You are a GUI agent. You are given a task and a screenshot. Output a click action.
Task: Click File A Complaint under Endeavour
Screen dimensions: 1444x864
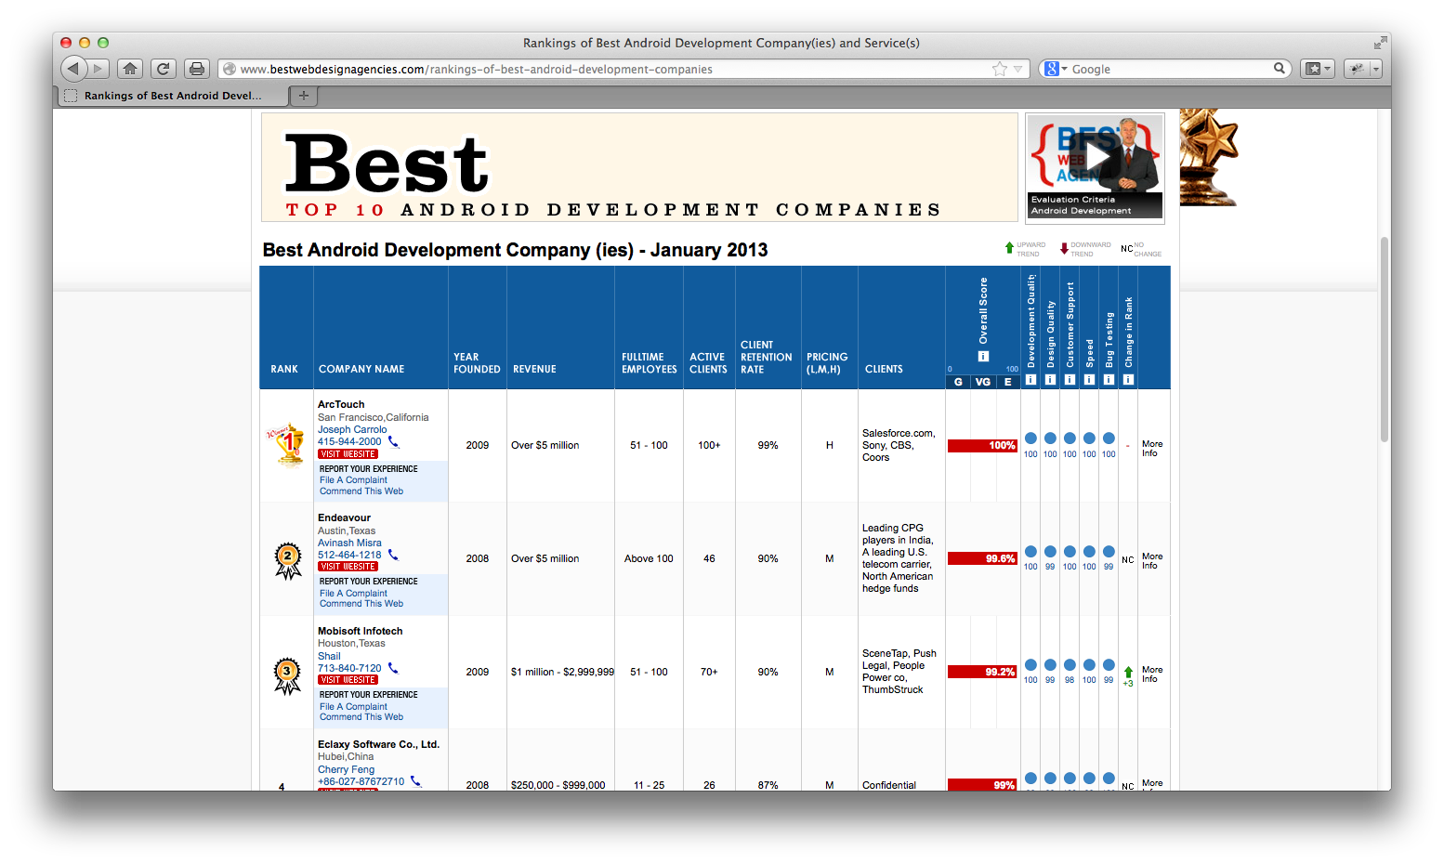353,593
